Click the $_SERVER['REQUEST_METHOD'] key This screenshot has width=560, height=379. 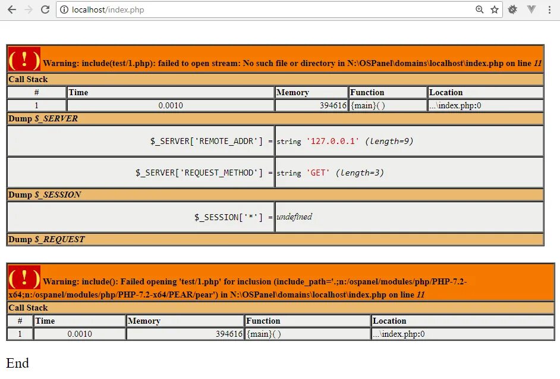(199, 173)
